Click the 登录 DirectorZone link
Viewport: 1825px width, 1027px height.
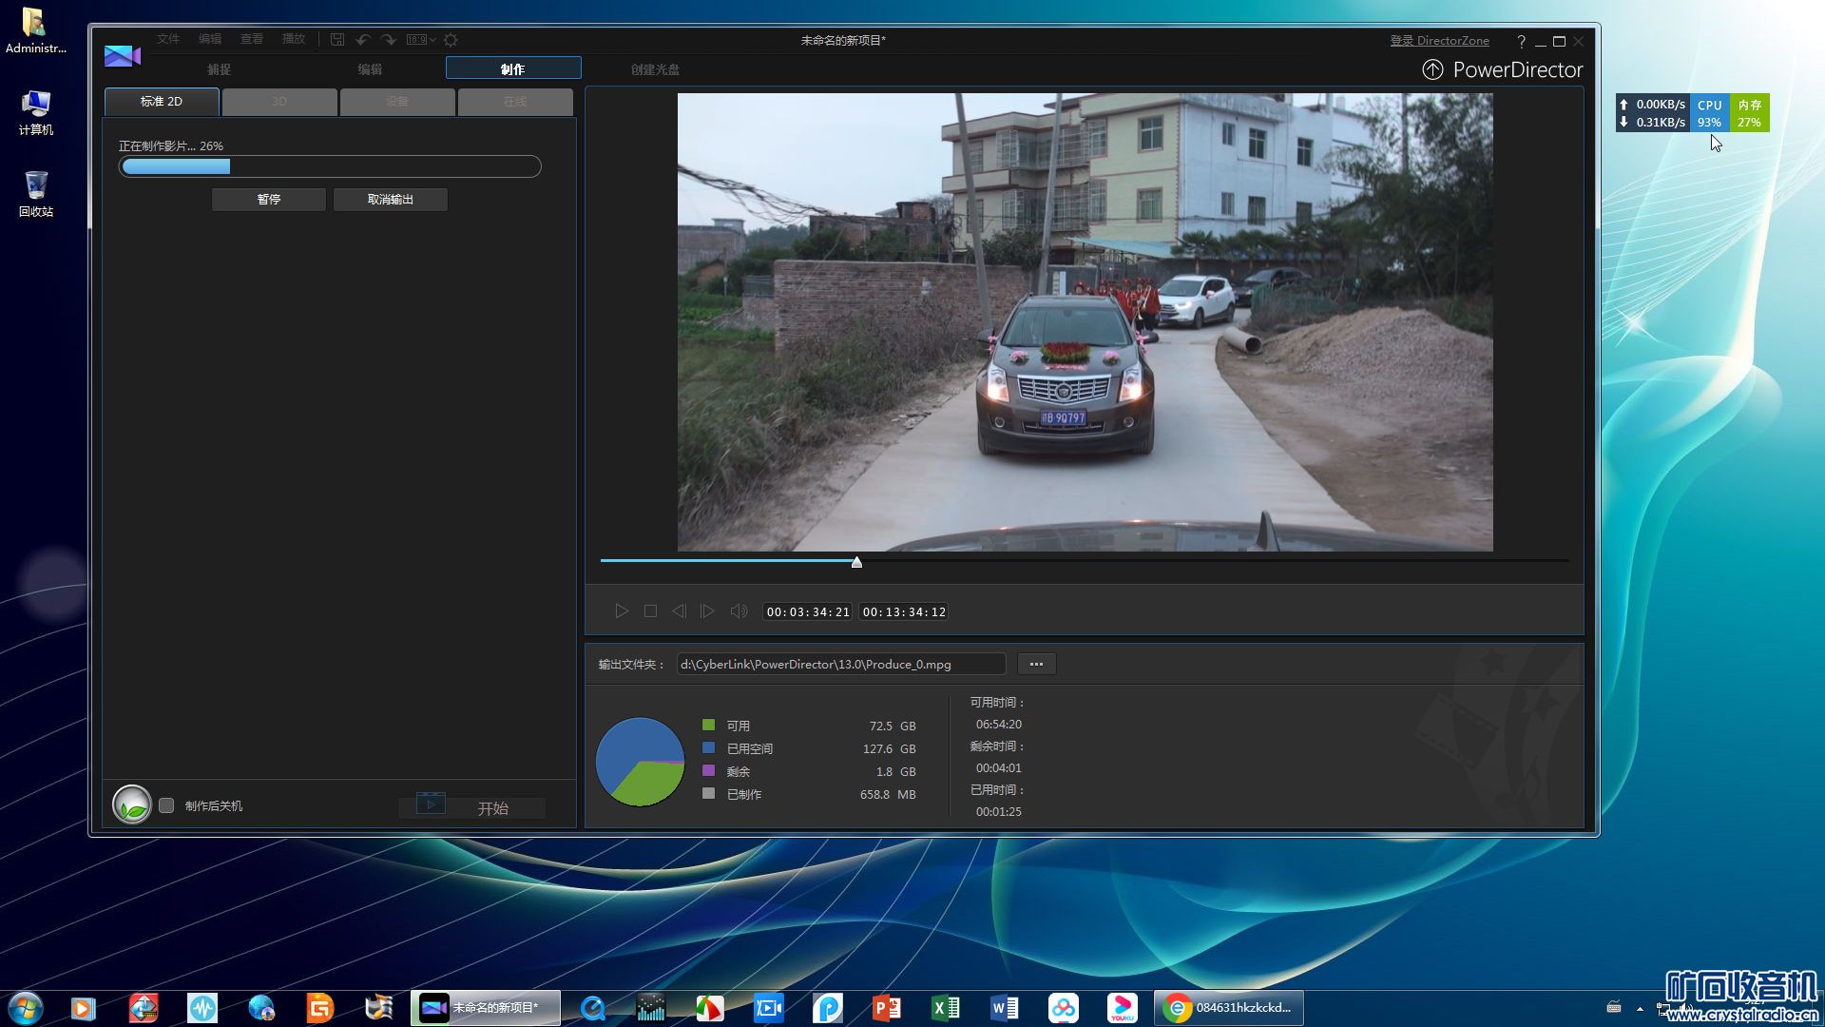(x=1439, y=41)
